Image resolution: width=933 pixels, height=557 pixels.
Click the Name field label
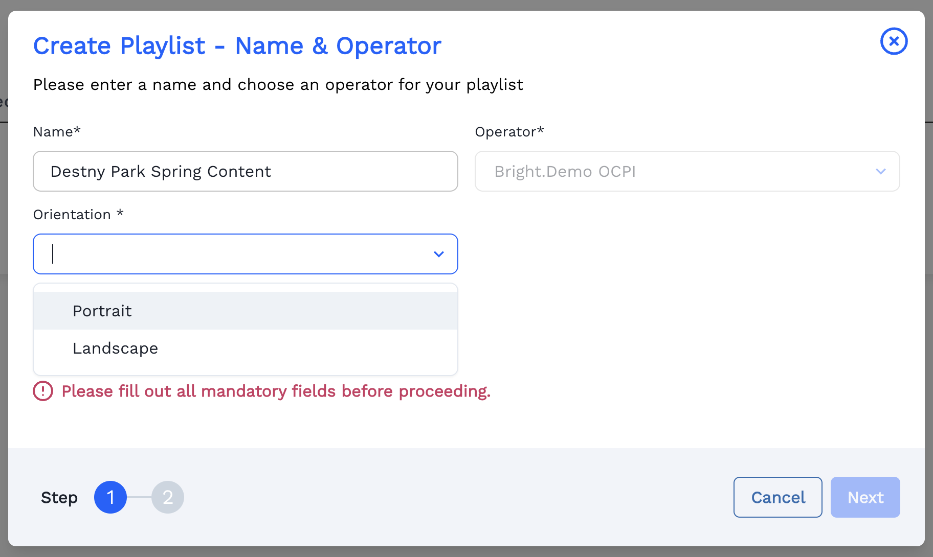tap(57, 132)
